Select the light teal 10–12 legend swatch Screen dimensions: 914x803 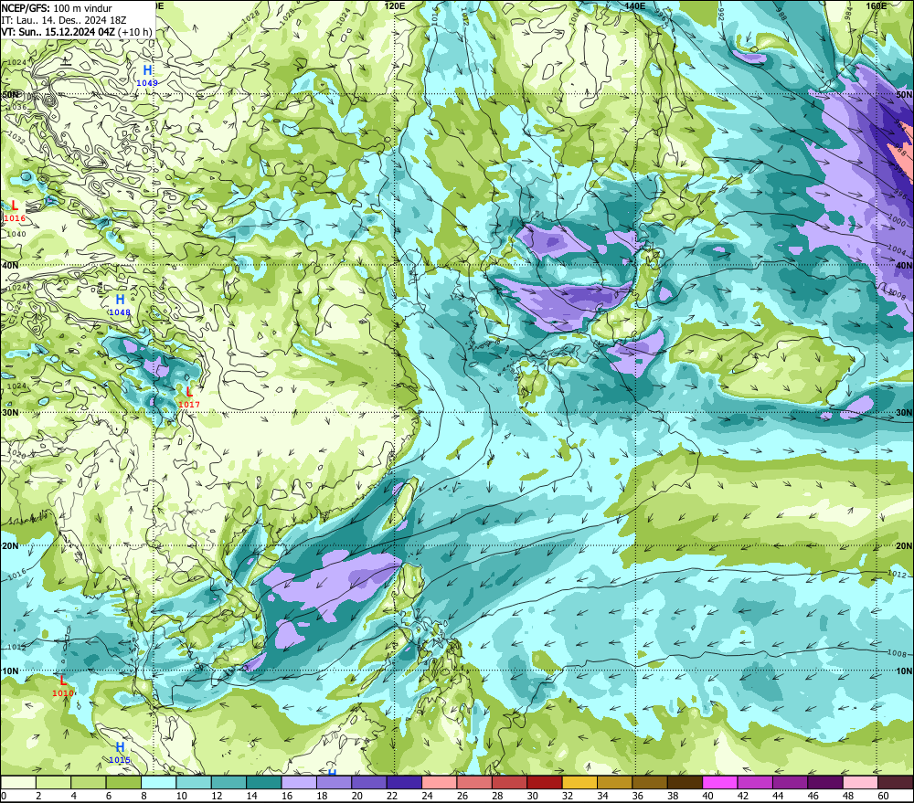point(194,782)
